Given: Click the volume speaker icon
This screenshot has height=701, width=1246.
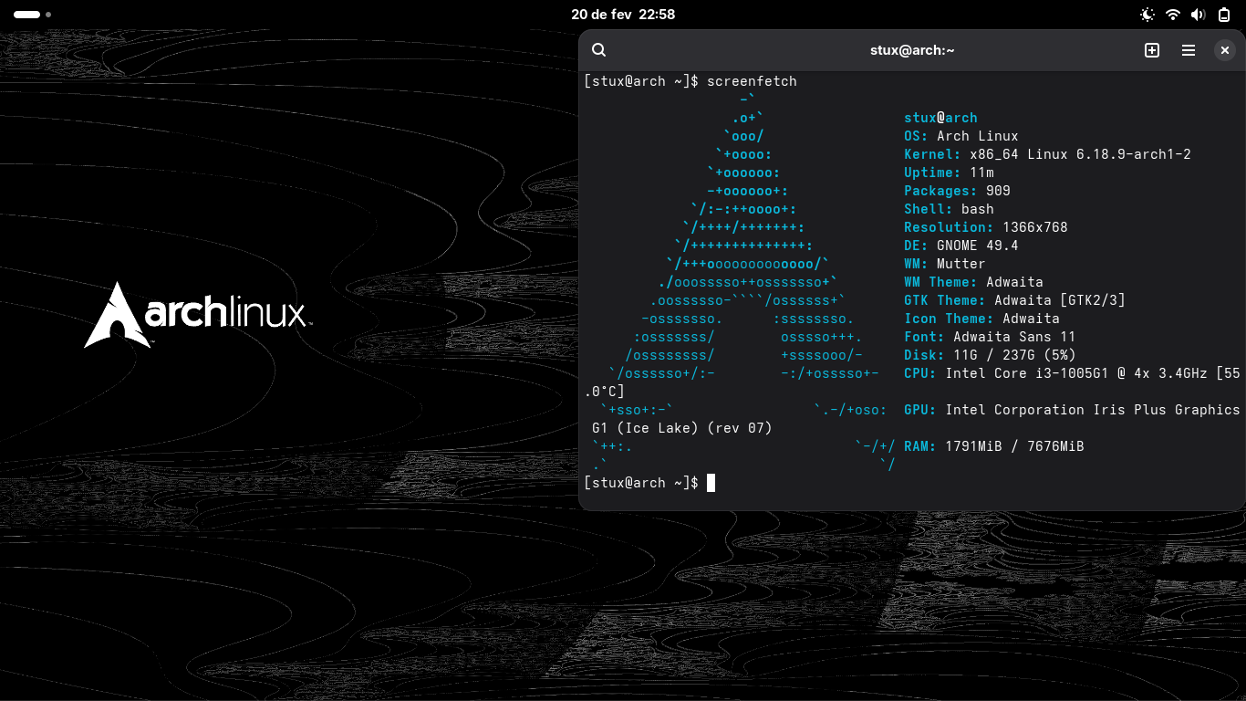Looking at the screenshot, I should point(1199,15).
